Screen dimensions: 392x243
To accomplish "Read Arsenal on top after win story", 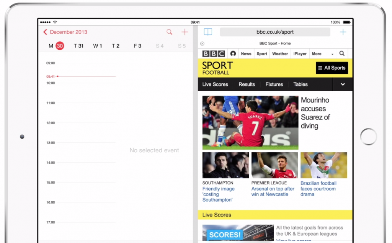I will tap(273, 191).
